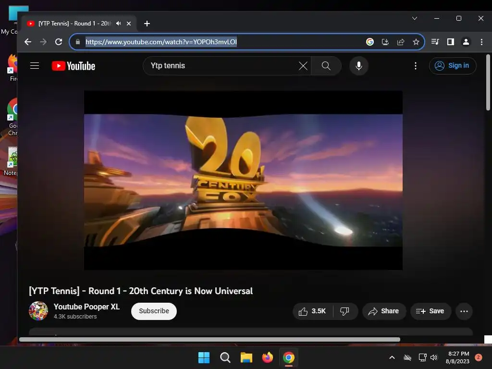This screenshot has width=492, height=369.
Task: Select the URL in address bar
Action: (x=161, y=42)
